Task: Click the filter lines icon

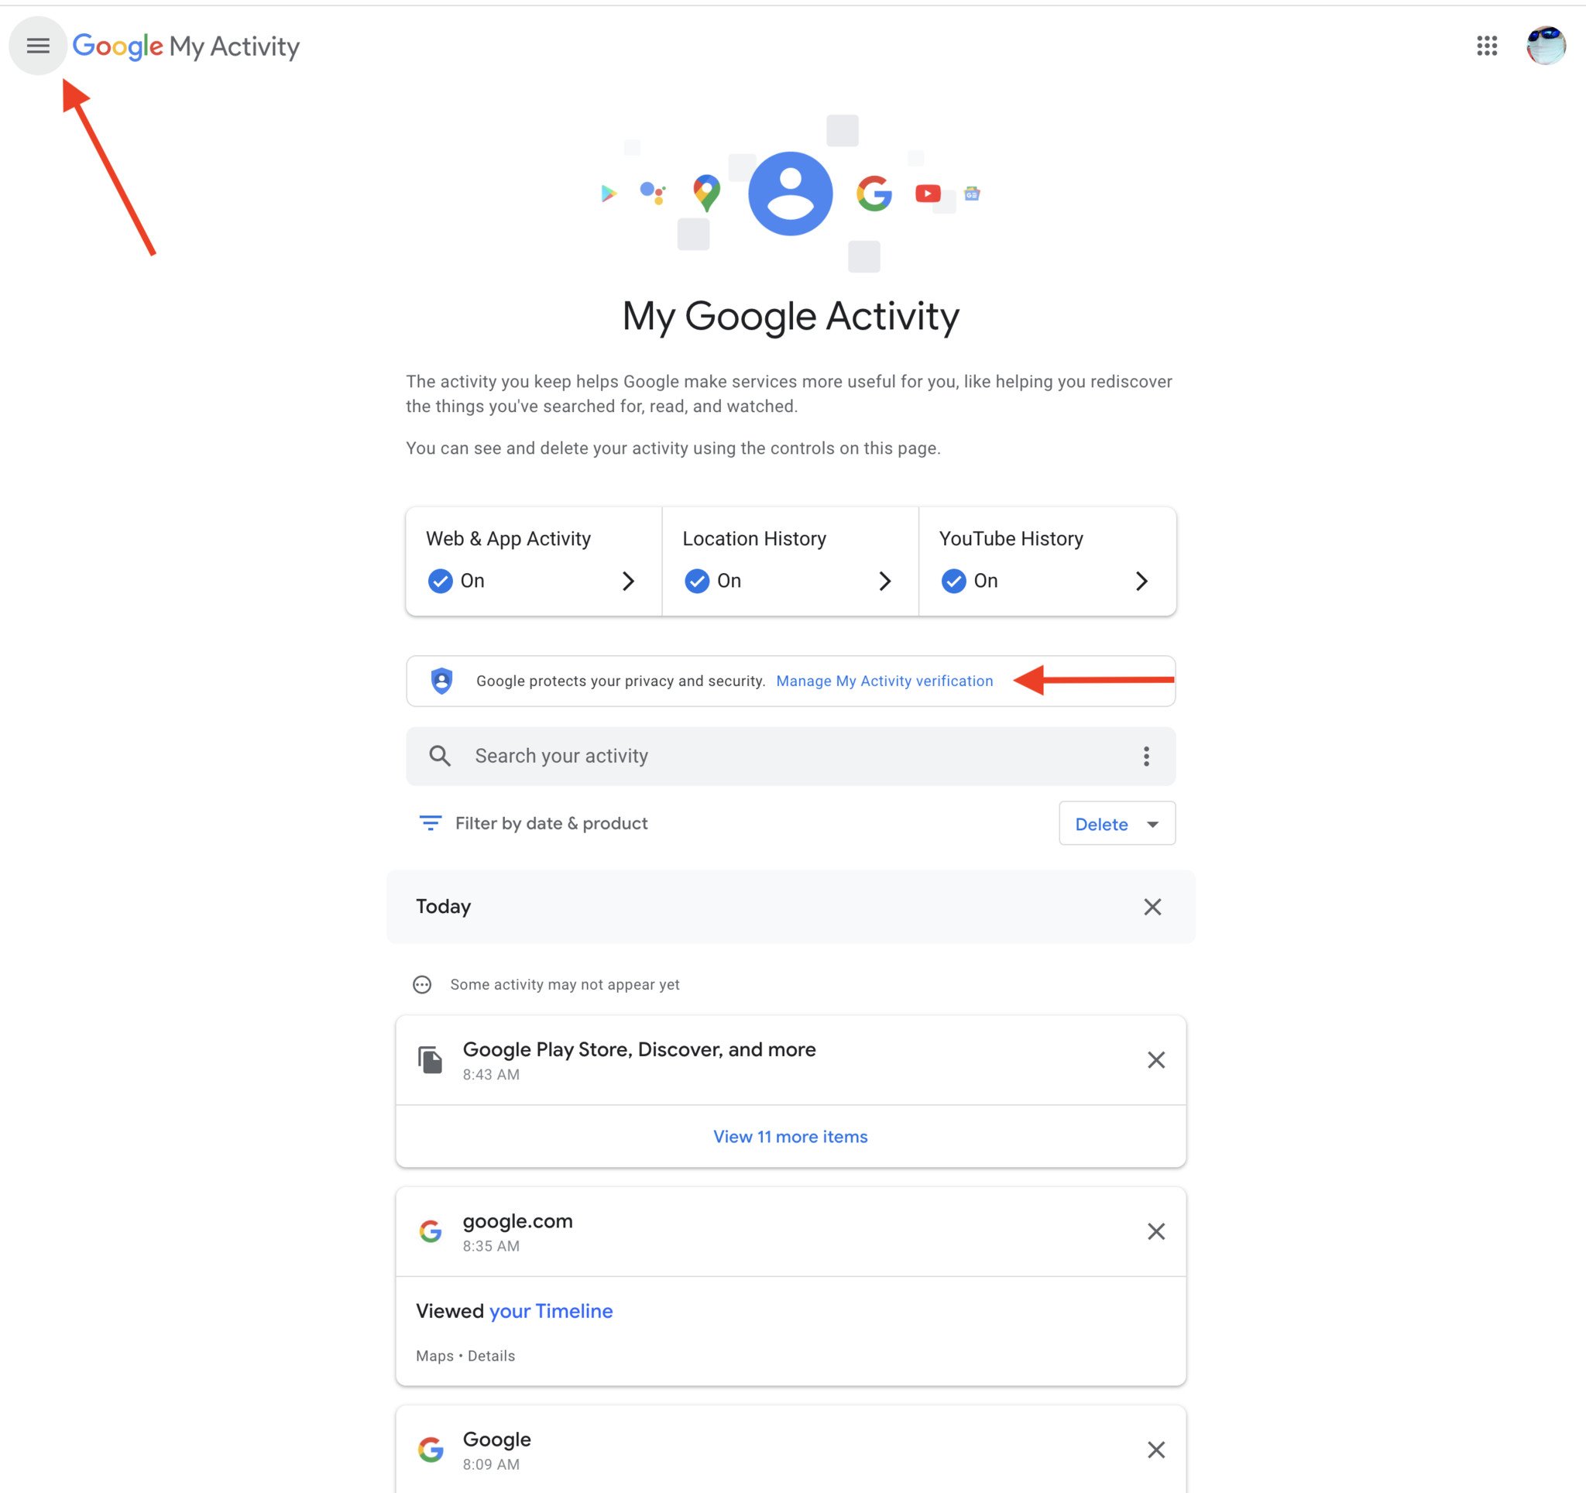Action: coord(430,823)
